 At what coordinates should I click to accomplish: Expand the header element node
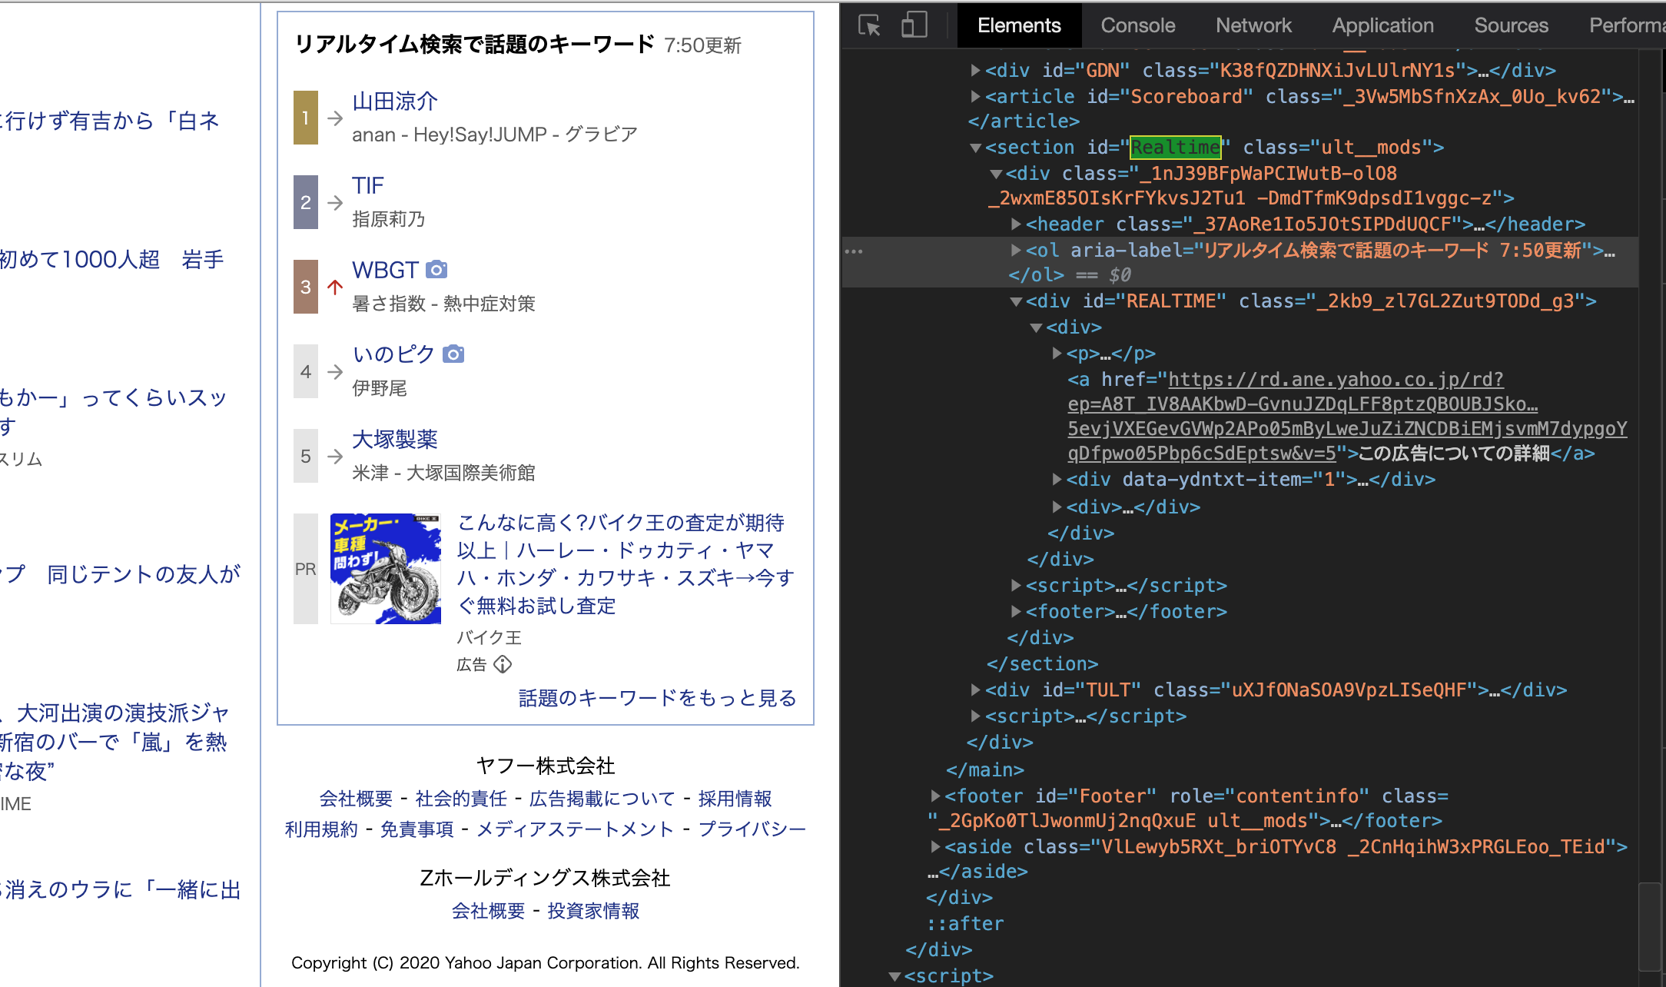coord(1016,224)
